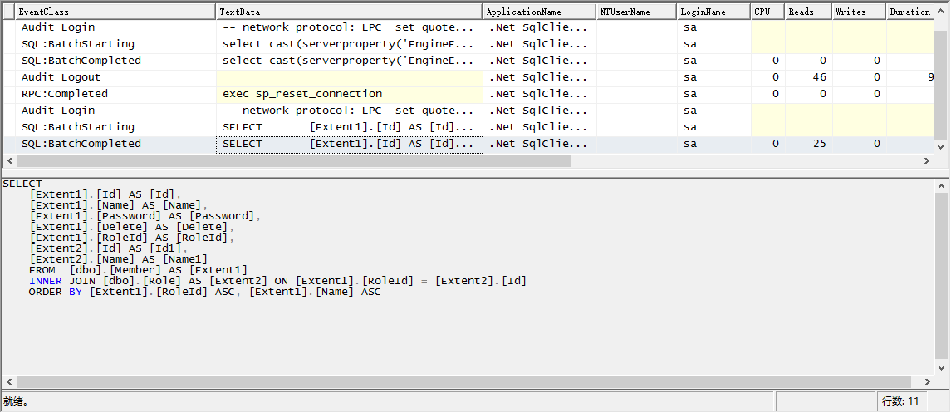Click the Reads value 46 cell
This screenshot has height=413, width=951.
coord(808,77)
